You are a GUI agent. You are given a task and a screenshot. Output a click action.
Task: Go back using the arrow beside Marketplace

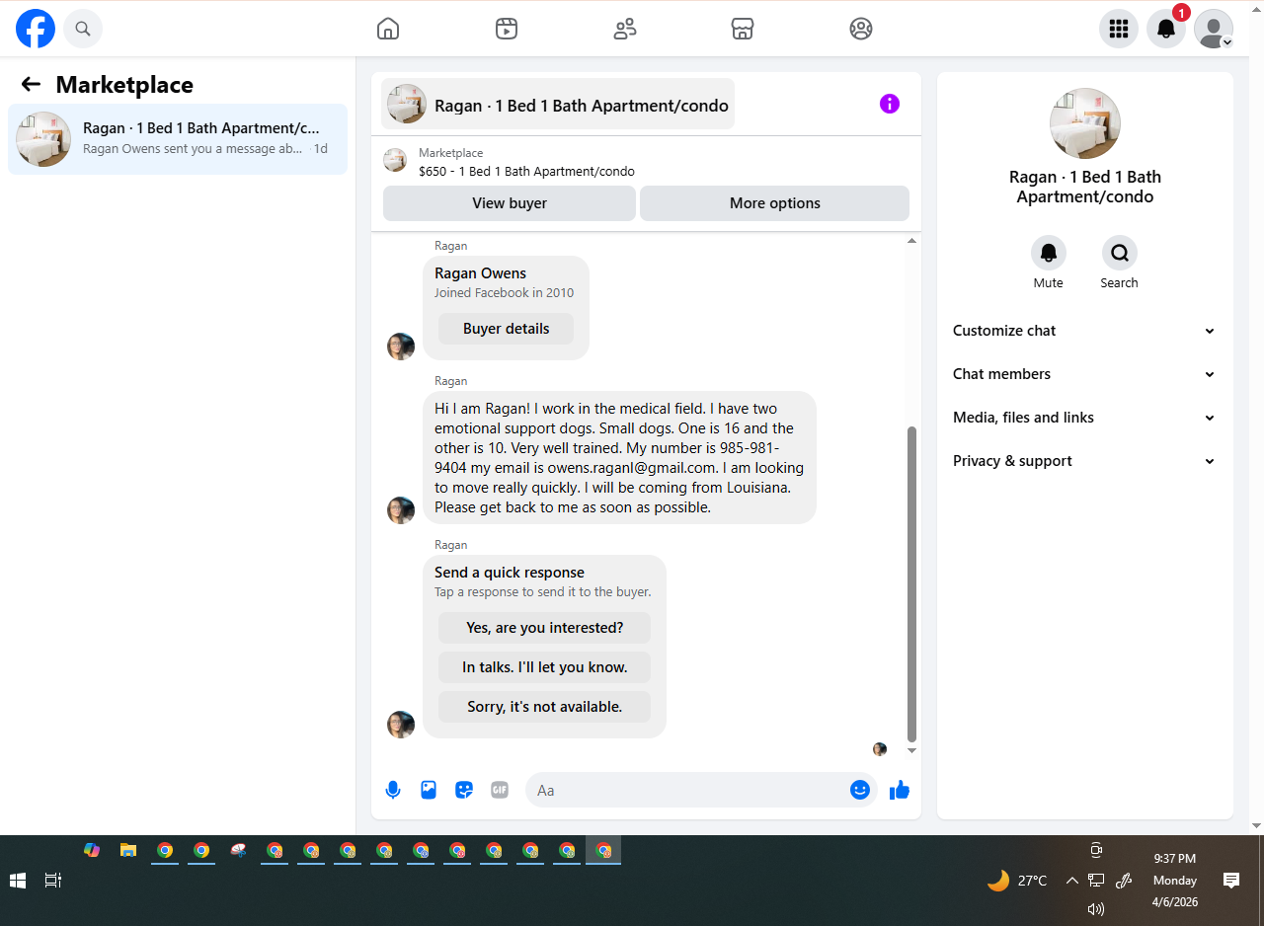[x=31, y=85]
